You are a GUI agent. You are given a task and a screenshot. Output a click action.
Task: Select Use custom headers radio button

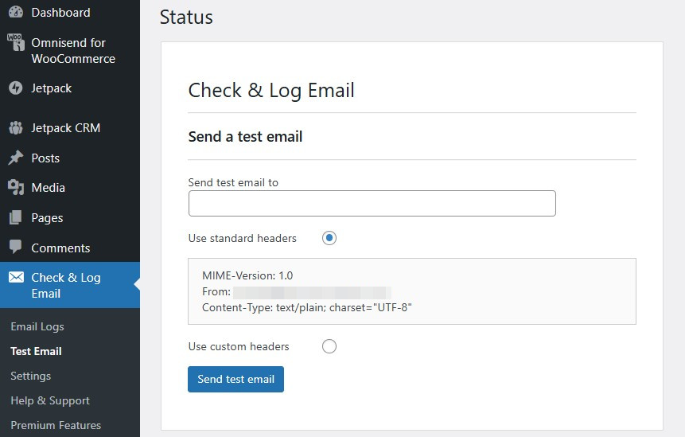pos(329,346)
